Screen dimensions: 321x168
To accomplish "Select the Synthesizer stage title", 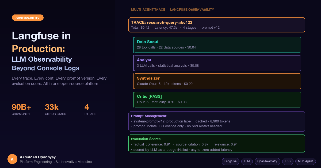I will pyautogui.click(x=148, y=78).
